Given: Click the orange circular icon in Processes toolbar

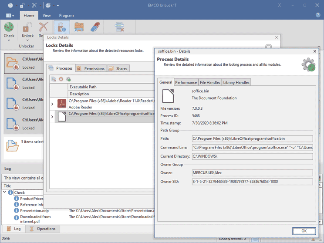Looking at the screenshot, I should 61,79.
